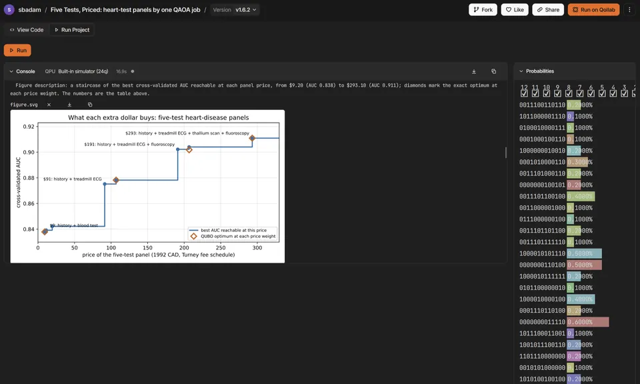The width and height of the screenshot is (640, 384).
Task: Open the three-dot more options menu
Action: (x=629, y=10)
